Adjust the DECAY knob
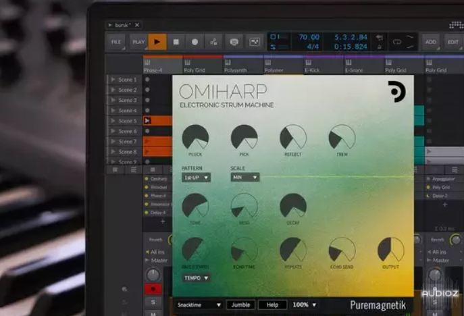The height and width of the screenshot is (316, 464). pyautogui.click(x=293, y=206)
